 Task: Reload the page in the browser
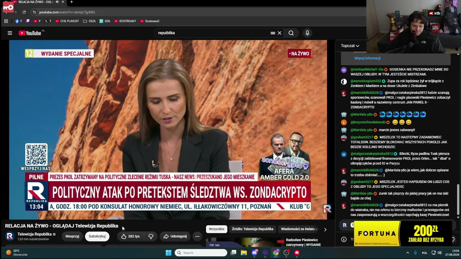point(24,12)
